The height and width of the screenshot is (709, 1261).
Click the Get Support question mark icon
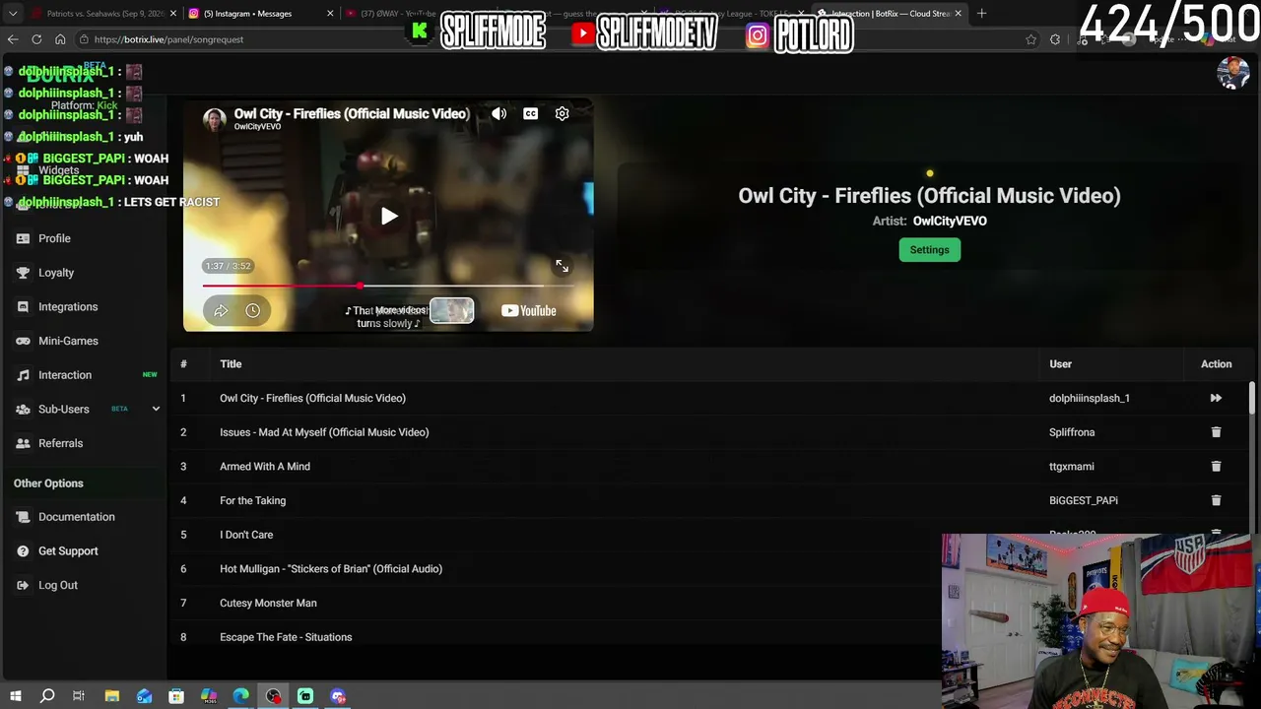tap(23, 551)
